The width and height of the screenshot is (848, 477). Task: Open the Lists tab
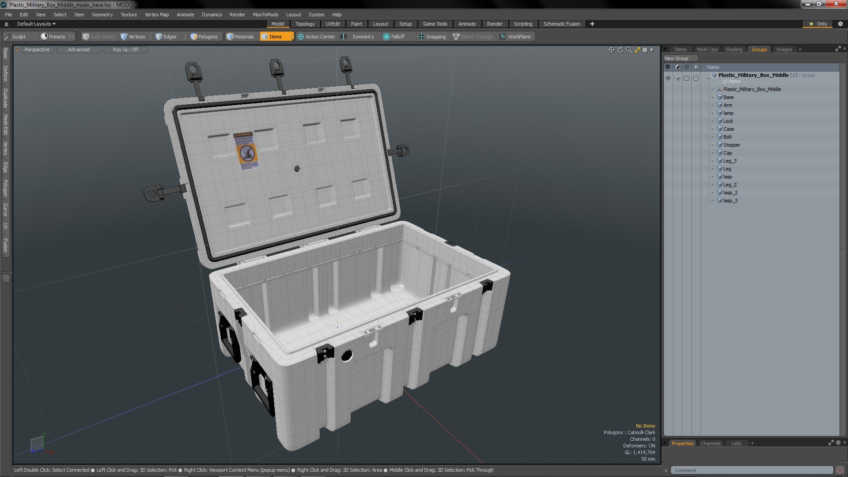click(736, 443)
